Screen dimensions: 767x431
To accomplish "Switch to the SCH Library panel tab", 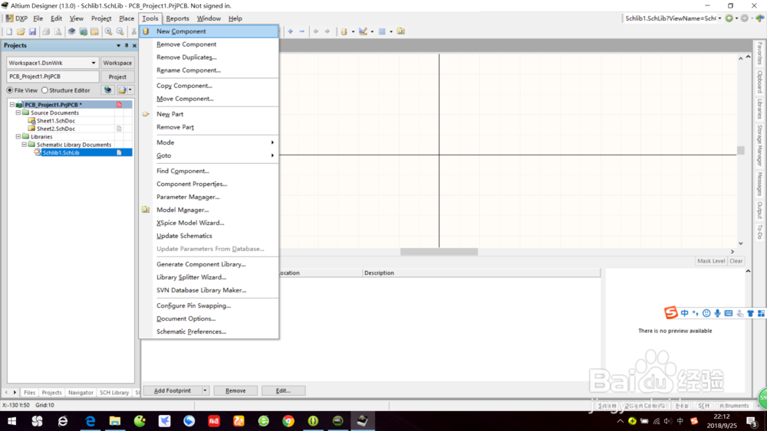I will (114, 393).
